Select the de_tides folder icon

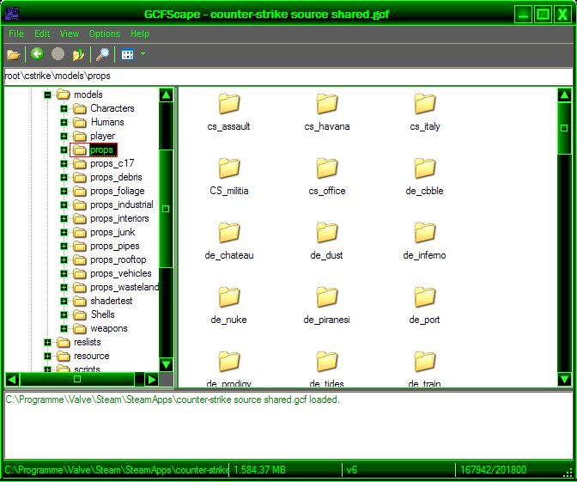[x=327, y=361]
